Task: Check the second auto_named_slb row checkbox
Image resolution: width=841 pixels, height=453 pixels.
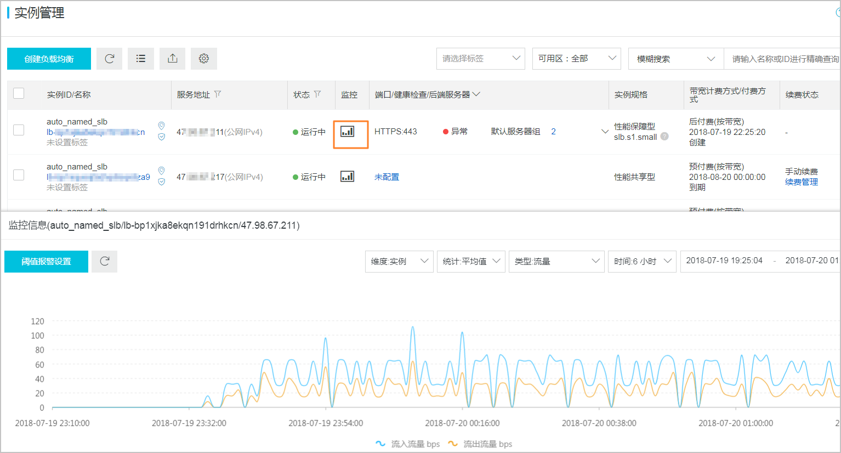Action: pyautogui.click(x=19, y=175)
